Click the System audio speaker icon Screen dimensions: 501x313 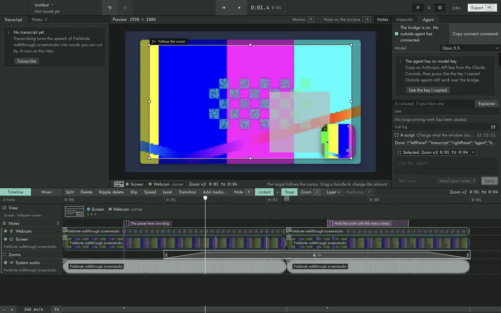11,263
